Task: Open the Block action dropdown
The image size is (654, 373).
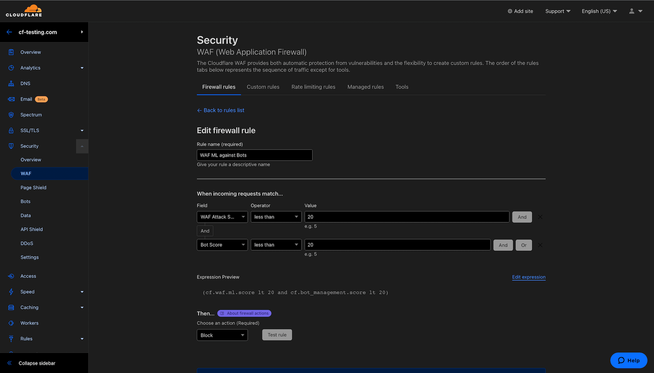Action: [222, 335]
